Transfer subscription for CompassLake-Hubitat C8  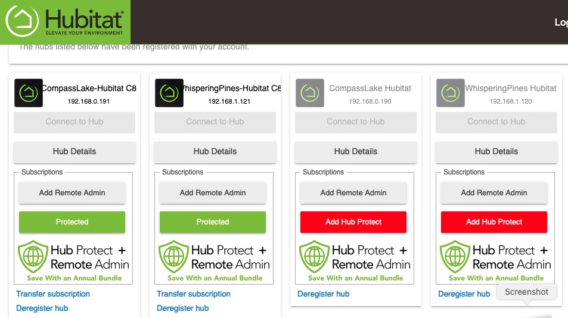53,294
